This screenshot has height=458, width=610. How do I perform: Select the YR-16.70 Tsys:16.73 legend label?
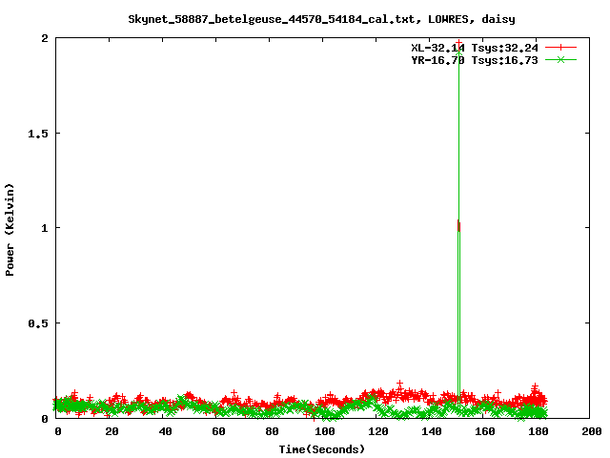click(475, 60)
